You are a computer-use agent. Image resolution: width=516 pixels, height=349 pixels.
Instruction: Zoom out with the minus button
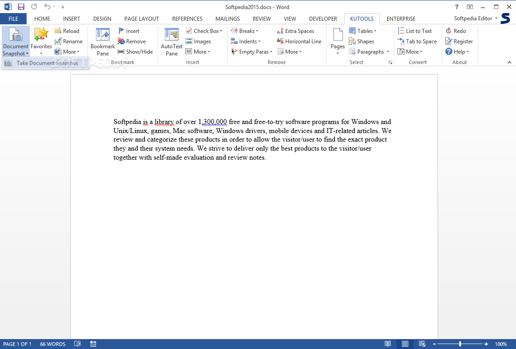point(434,344)
